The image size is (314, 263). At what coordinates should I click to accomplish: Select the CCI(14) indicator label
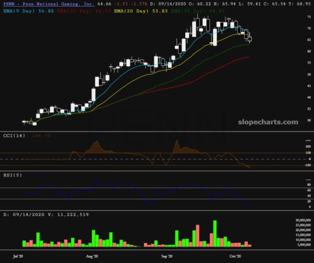pos(14,136)
